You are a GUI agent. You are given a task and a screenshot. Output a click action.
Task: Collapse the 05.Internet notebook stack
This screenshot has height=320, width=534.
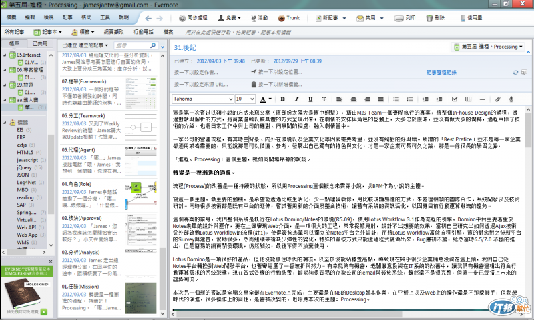[x=5, y=55]
